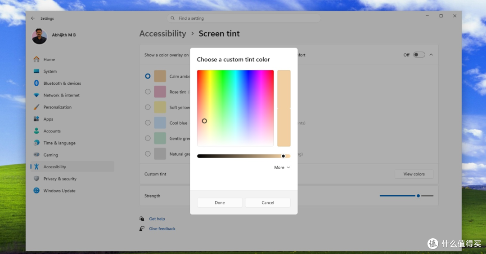This screenshot has height=254, width=486.
Task: Click the Apps icon in sidebar
Action: [x=36, y=118]
